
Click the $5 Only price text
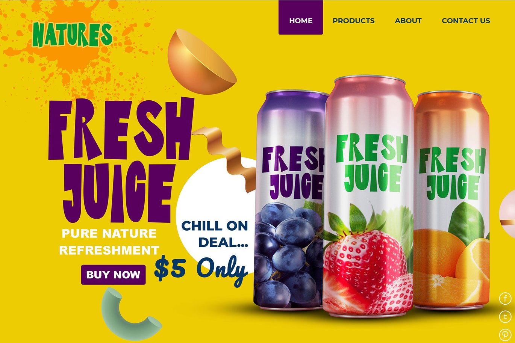201,269
